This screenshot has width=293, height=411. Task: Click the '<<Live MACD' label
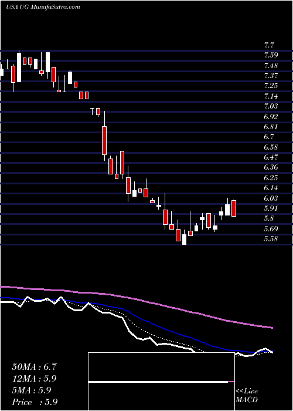click(x=247, y=396)
